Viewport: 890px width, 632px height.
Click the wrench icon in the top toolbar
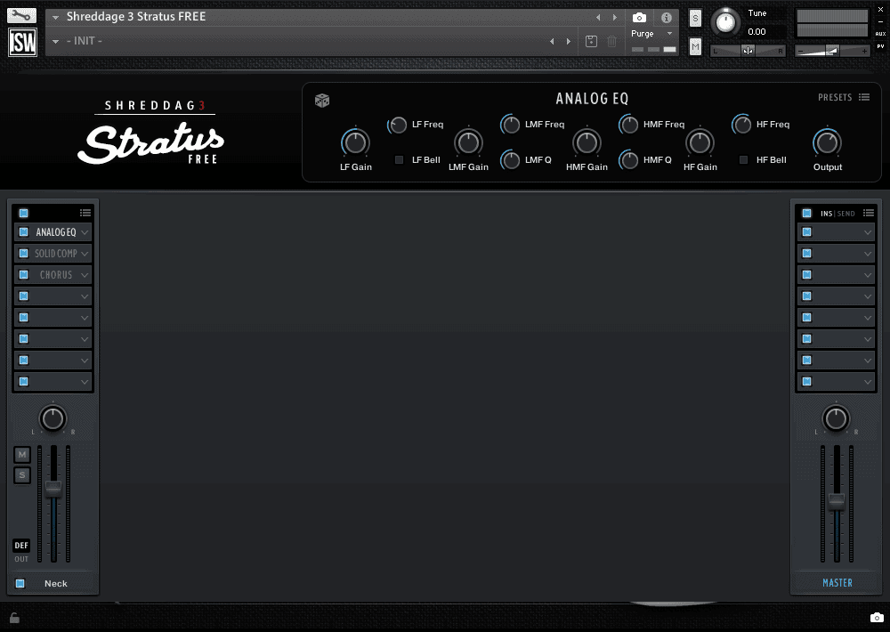tap(21, 14)
